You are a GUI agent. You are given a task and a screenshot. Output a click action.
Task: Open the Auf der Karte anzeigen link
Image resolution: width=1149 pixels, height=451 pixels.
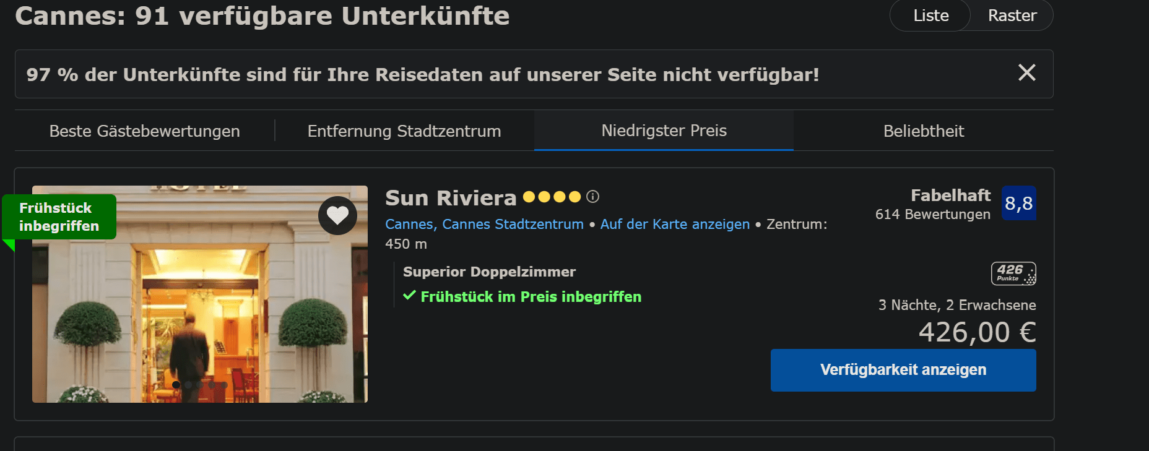click(x=675, y=224)
